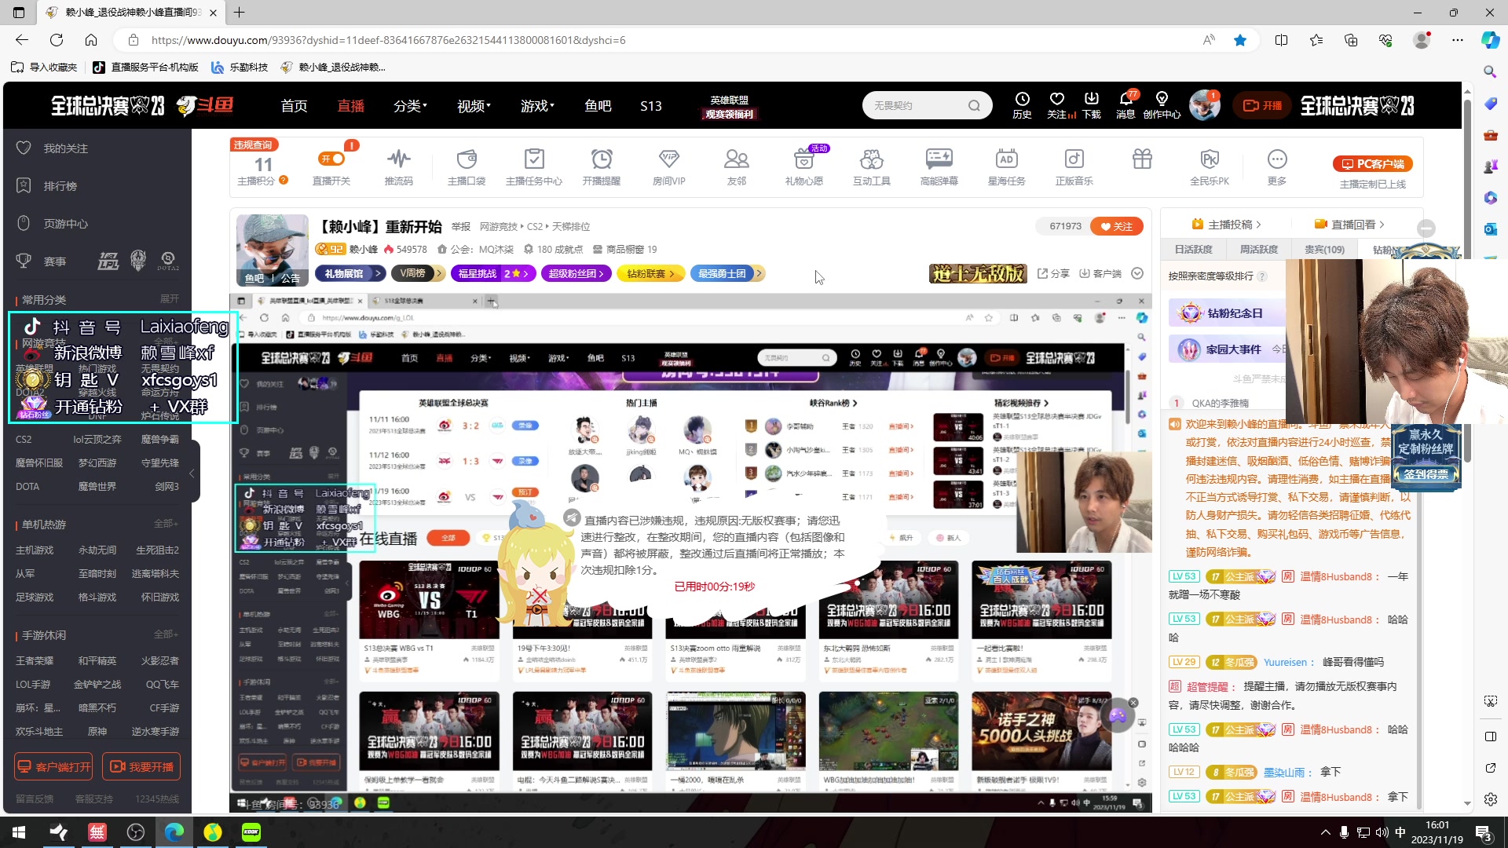Open 创作中心 lightbulb icon

tap(1162, 100)
